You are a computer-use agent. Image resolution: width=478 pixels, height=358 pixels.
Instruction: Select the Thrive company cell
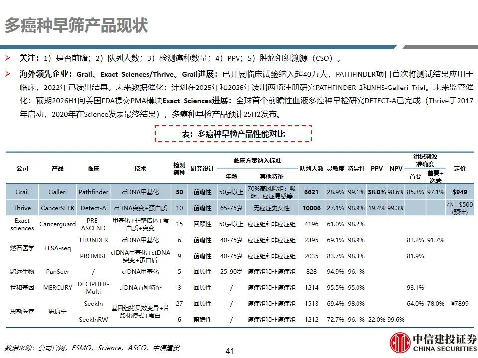(x=22, y=208)
